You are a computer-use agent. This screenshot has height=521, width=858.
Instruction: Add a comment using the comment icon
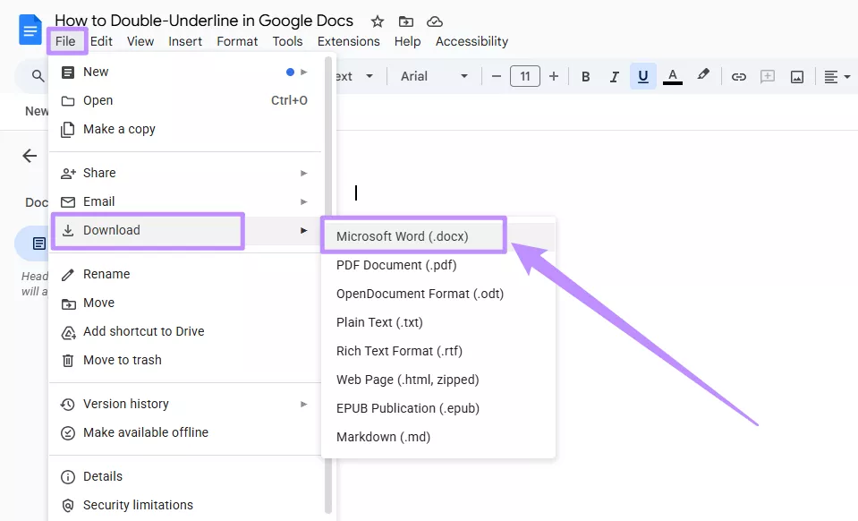(x=767, y=76)
